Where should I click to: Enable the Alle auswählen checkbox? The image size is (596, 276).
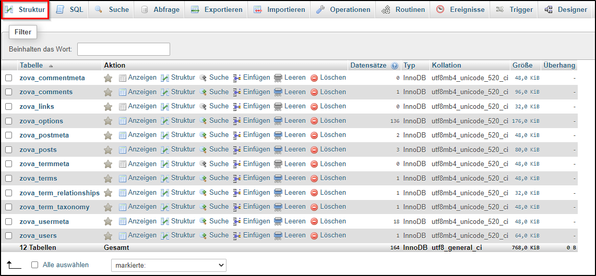pyautogui.click(x=35, y=265)
